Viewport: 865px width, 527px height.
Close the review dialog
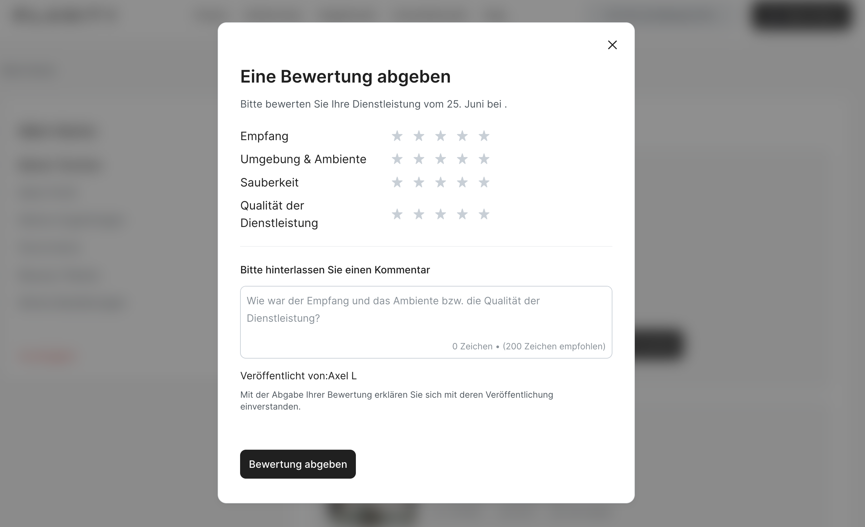point(612,45)
